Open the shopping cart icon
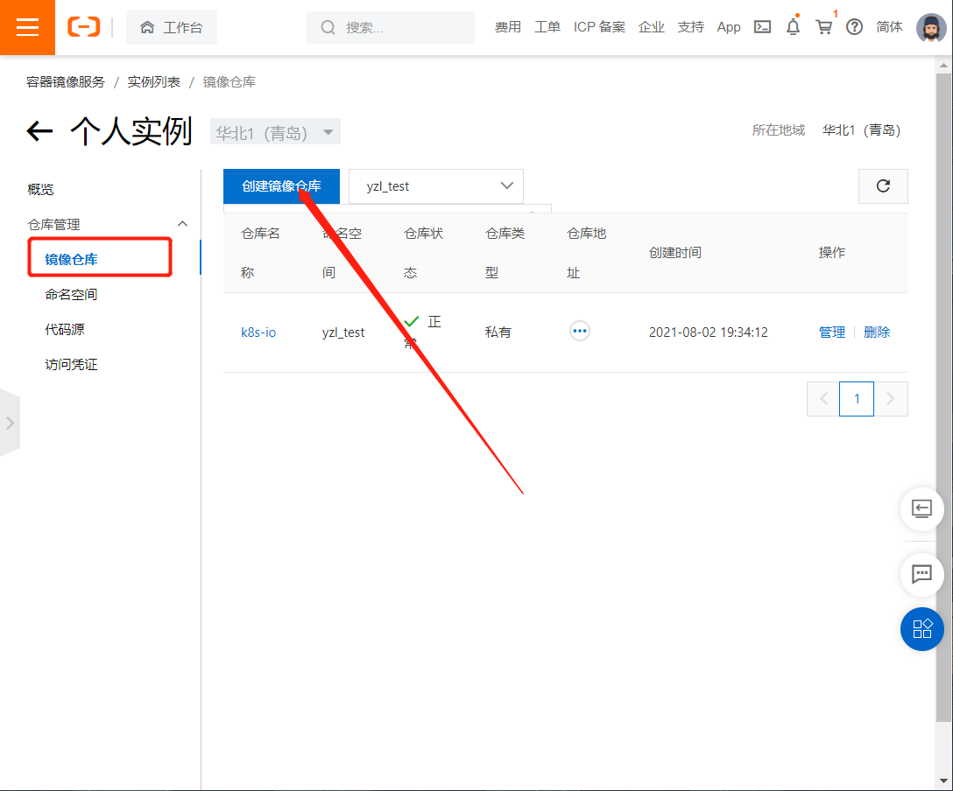Screen dimensions: 953x791 click(823, 27)
